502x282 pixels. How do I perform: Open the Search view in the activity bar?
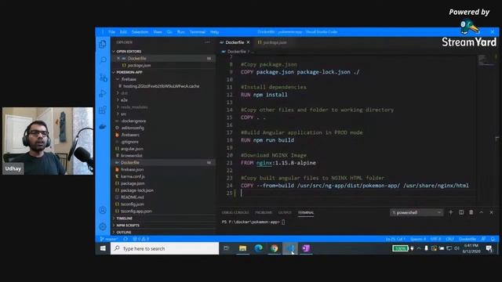point(103,60)
